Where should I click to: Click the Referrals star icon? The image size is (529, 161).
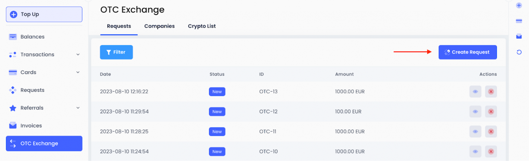[13, 108]
